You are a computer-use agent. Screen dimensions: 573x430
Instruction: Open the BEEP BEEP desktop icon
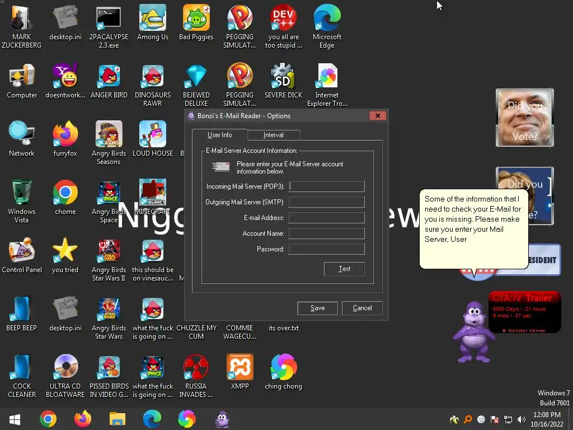coord(22,314)
